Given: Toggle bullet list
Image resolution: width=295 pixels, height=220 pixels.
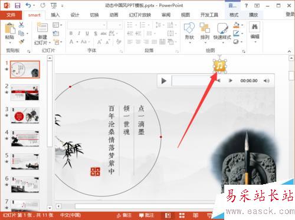Looking at the screenshot, I should [130, 25].
